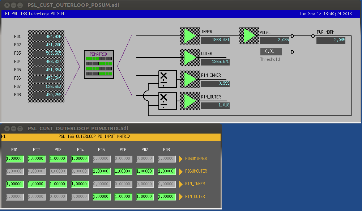Click the switch node beside Threshold field
The height and width of the screenshot is (211, 362).
point(292,52)
